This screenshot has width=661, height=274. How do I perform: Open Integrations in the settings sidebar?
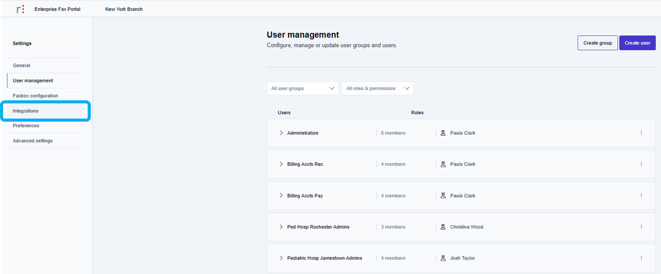click(26, 111)
